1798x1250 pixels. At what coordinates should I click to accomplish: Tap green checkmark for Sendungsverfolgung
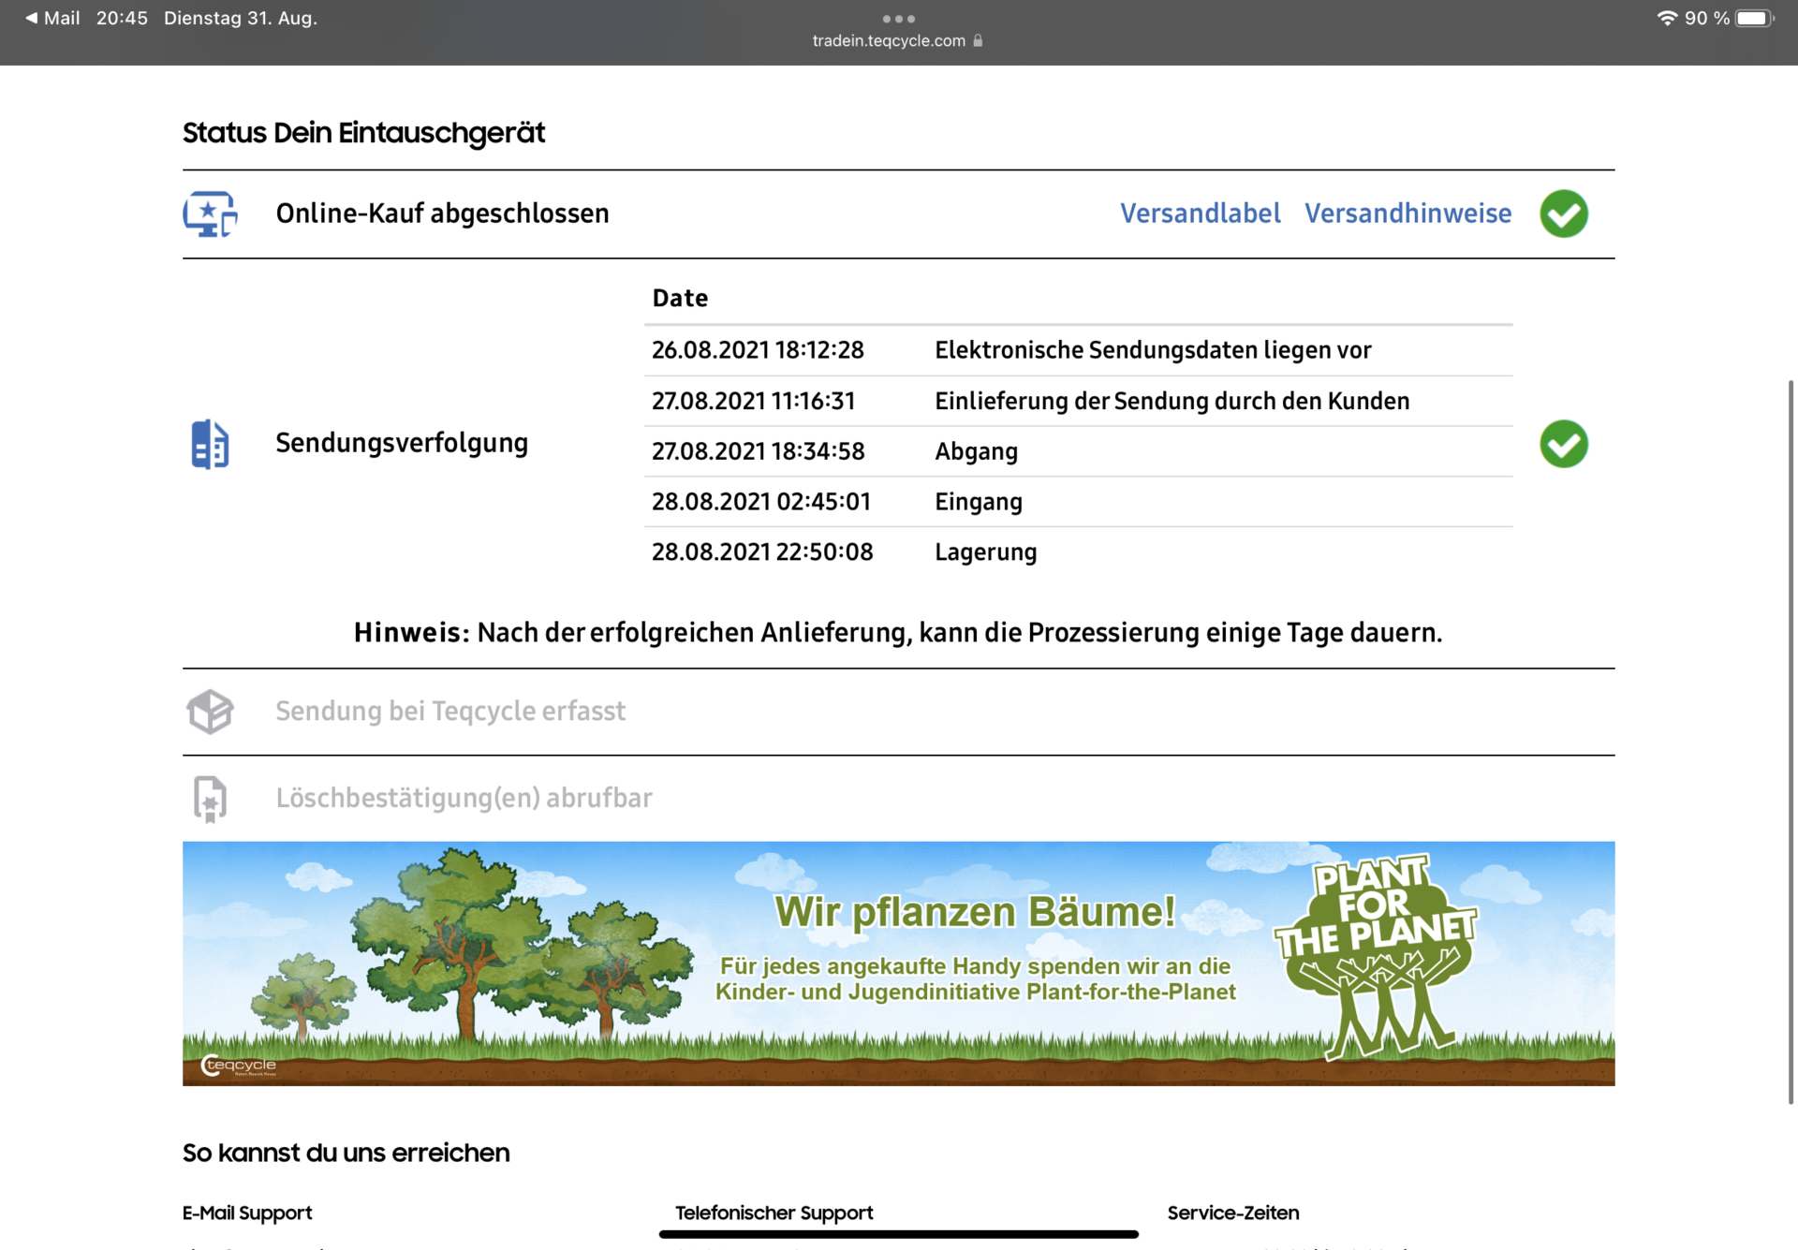(1564, 444)
